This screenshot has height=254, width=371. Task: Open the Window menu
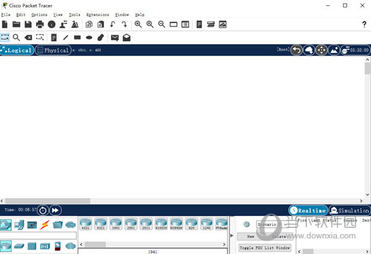click(x=122, y=15)
